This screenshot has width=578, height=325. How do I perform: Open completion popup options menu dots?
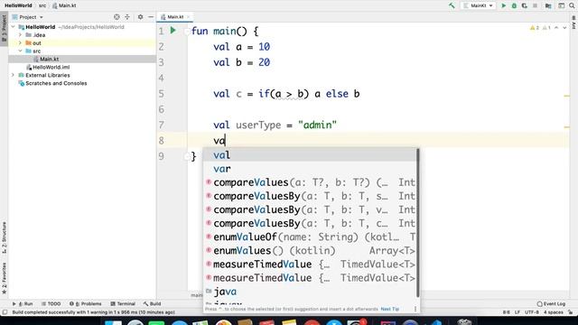tap(415, 309)
